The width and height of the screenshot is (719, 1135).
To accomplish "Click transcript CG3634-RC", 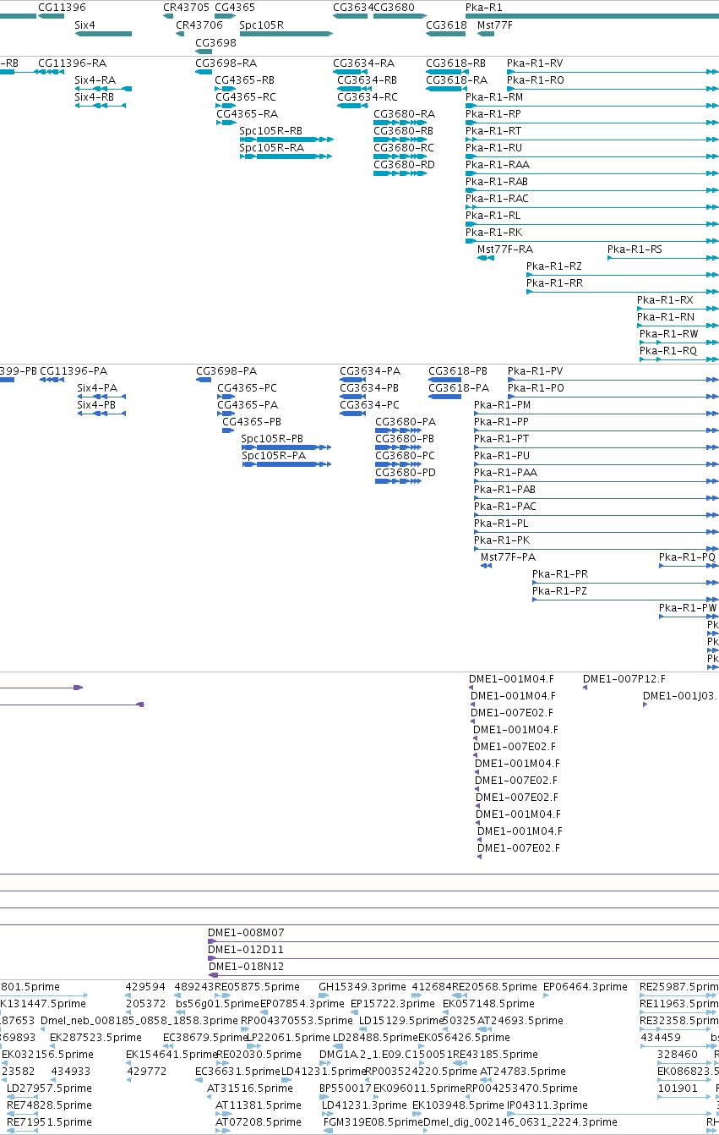I will point(368,97).
